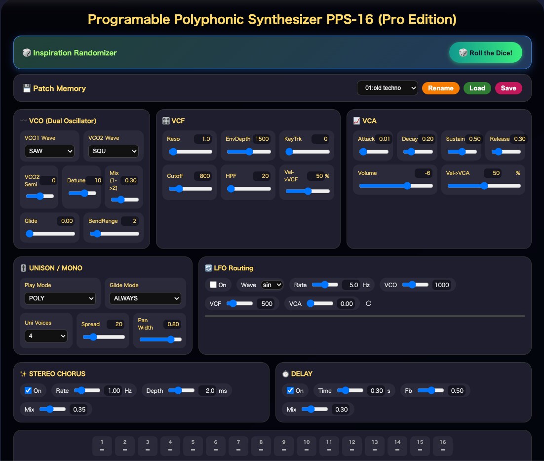The image size is (544, 461).
Task: Click the Pan Width slider
Action: [160, 339]
